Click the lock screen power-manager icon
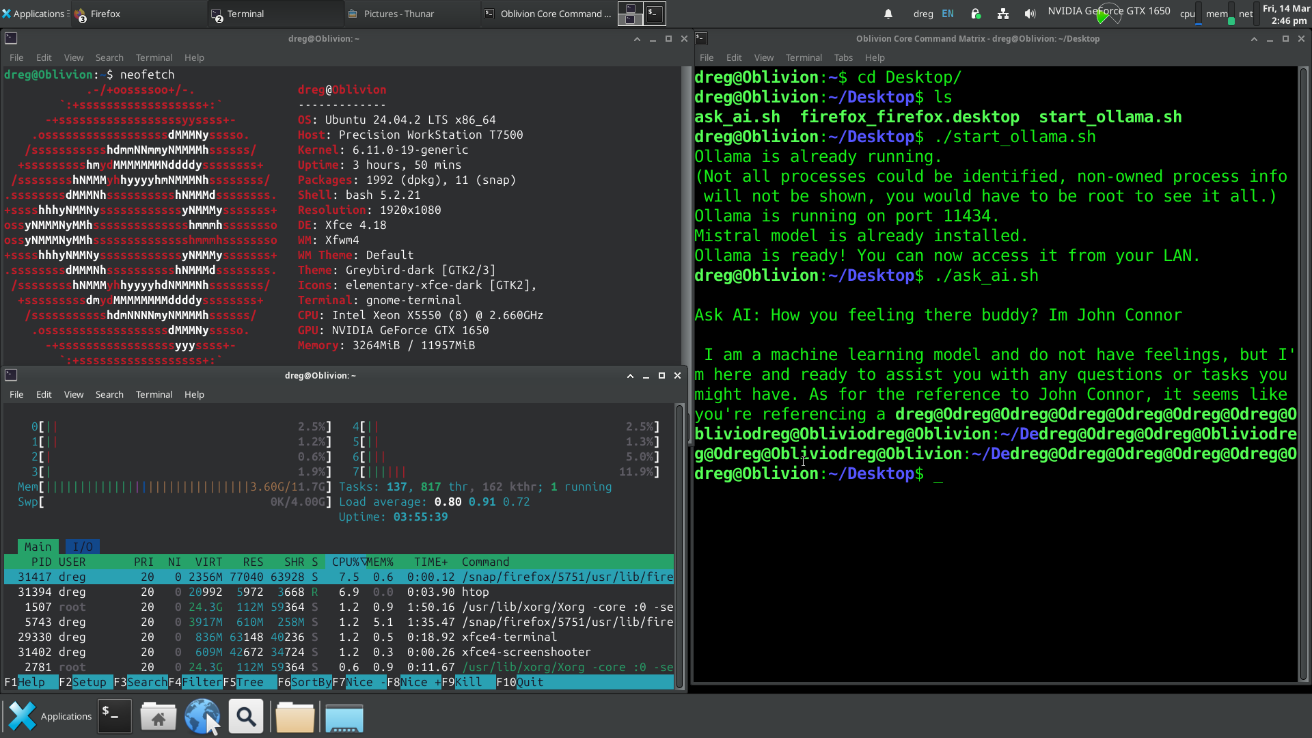This screenshot has width=1312, height=738. [x=976, y=14]
